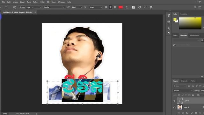
Task: Right align the text
Action: [115, 7]
